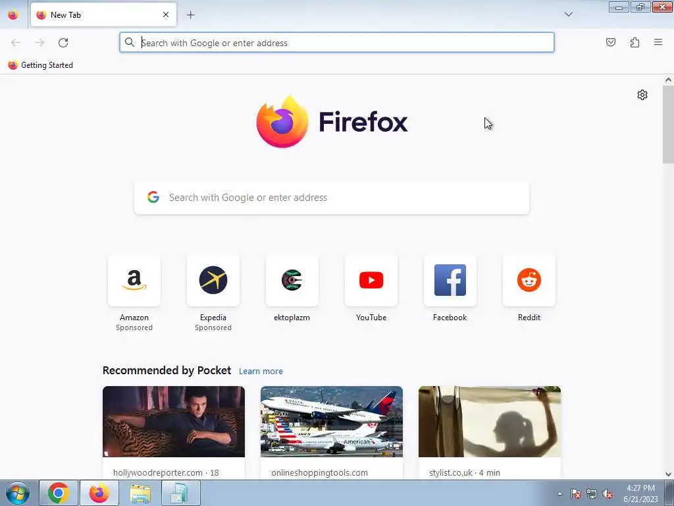The image size is (674, 506).
Task: Click the Google G icon in search box
Action: 153,197
